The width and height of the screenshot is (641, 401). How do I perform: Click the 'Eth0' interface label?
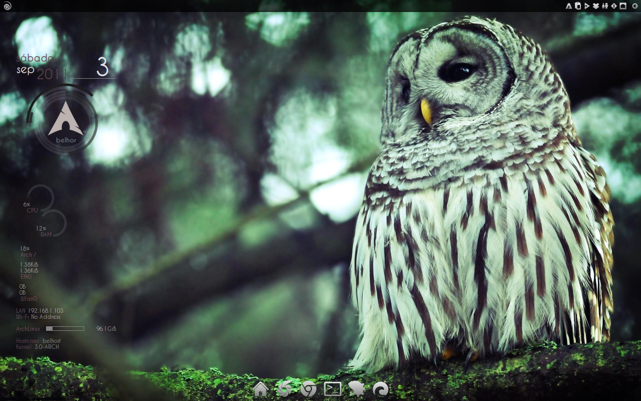(26, 277)
